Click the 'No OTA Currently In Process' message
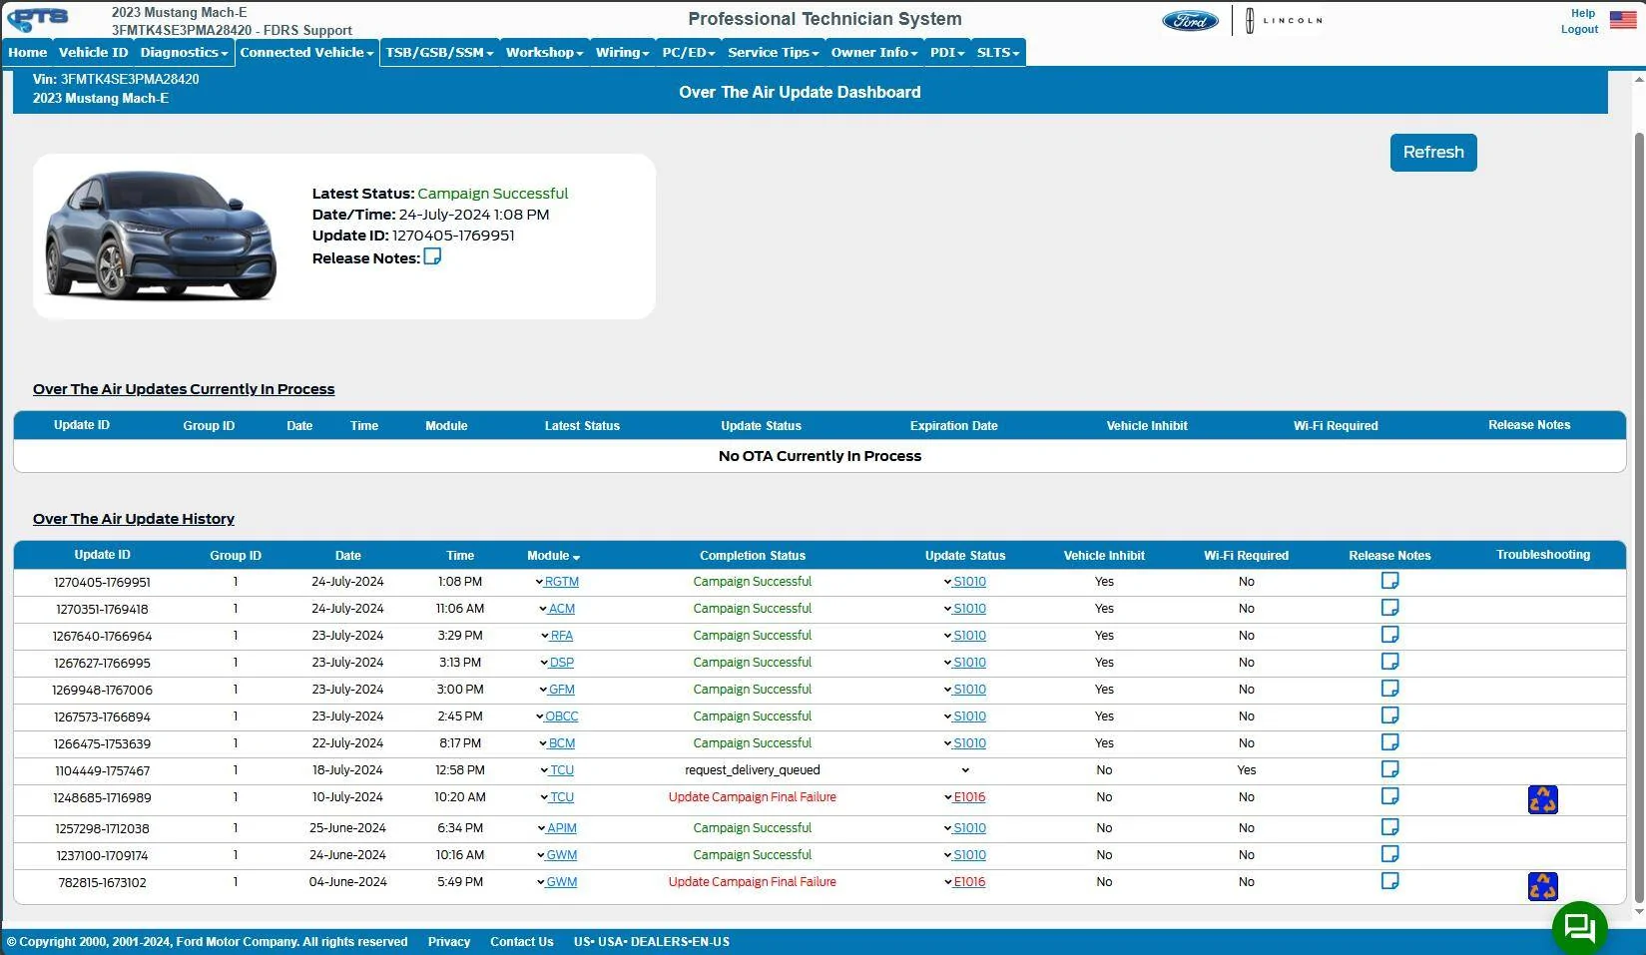 tap(820, 456)
